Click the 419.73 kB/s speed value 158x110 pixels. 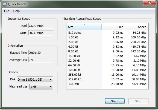click(x=139, y=47)
